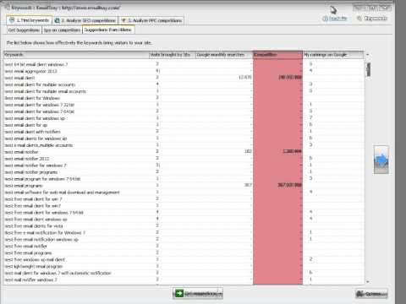Image resolution: width=406 pixels, height=304 pixels.
Task: Select the plain 'best email programs' row
Action: click(184, 186)
